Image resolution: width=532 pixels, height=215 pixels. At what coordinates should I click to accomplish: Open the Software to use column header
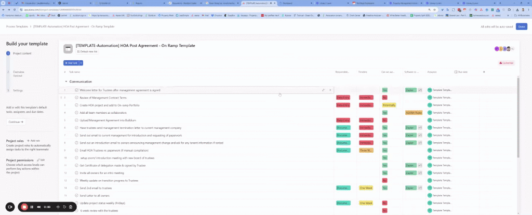411,72
